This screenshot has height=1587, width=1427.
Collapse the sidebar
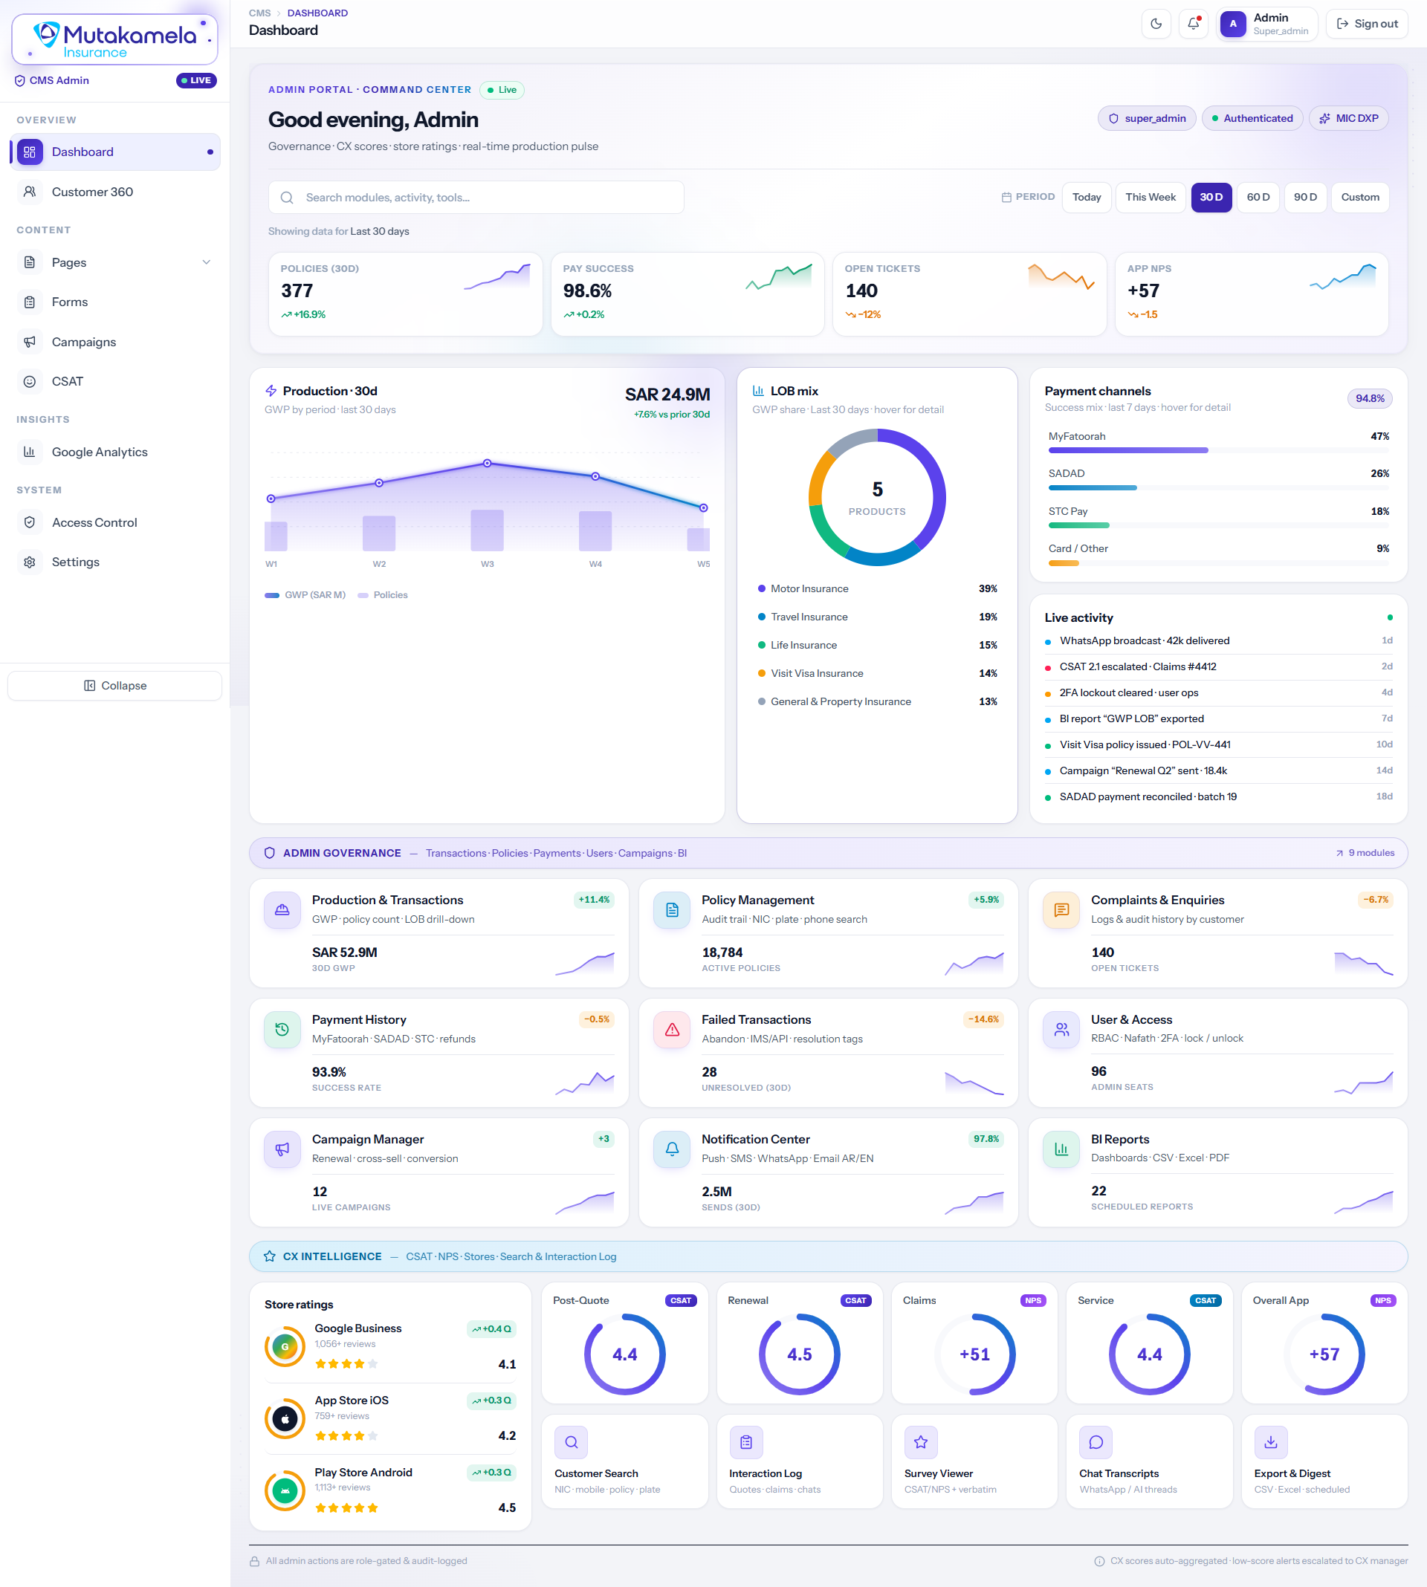pos(115,686)
